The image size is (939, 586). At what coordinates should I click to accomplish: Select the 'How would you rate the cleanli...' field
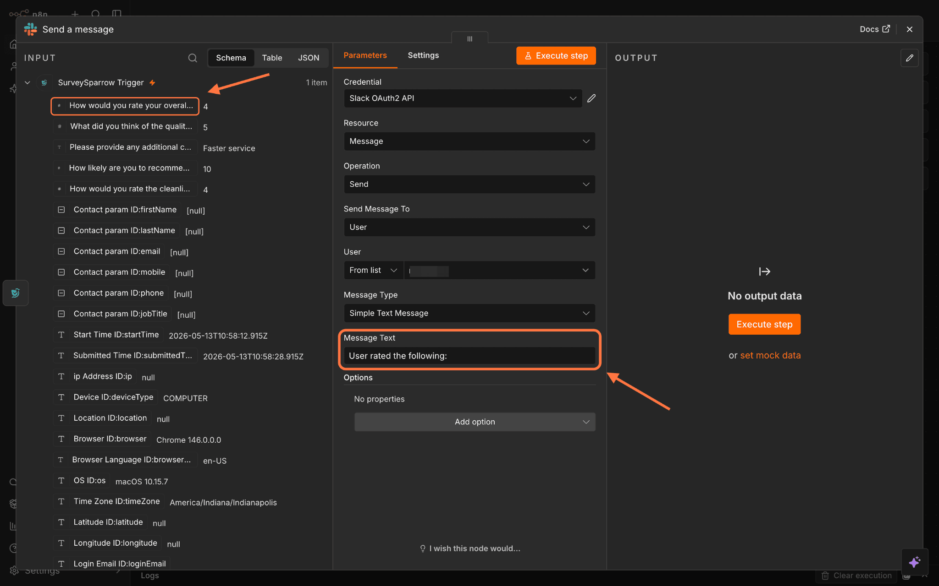tap(125, 189)
